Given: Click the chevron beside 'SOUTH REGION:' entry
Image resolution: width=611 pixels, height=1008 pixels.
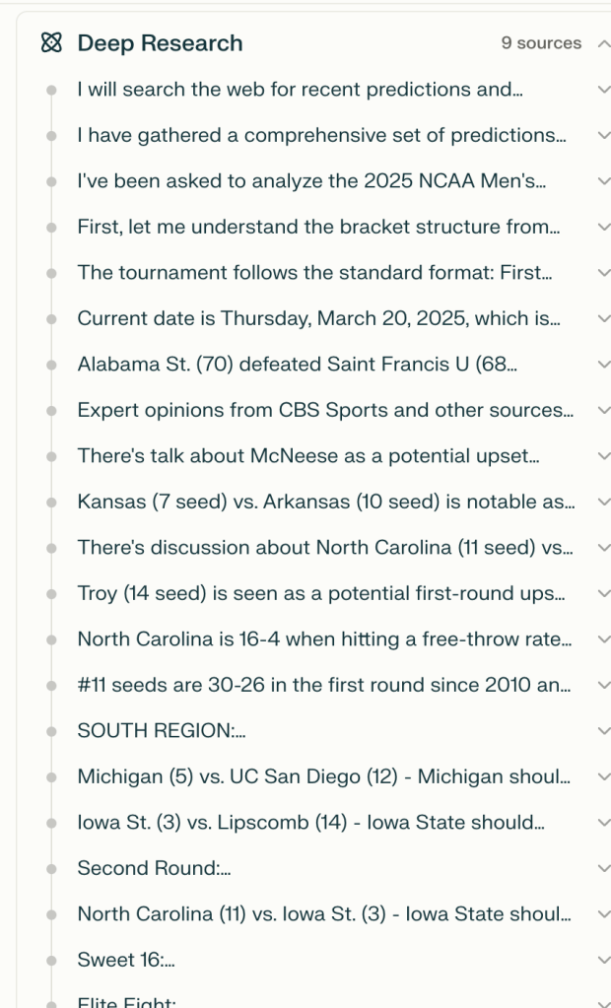Looking at the screenshot, I should coord(603,731).
